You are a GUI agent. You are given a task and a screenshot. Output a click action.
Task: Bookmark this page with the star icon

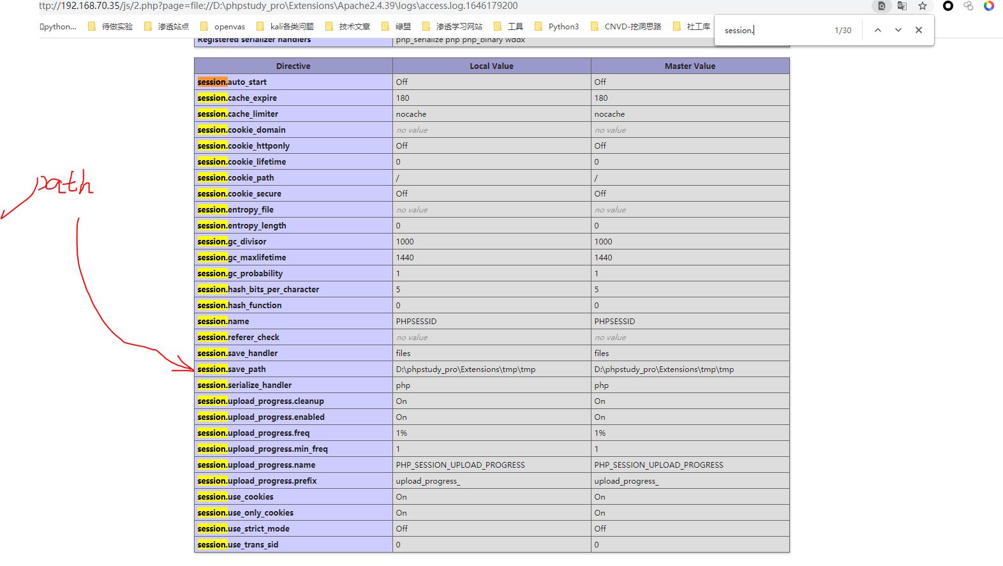point(923,6)
